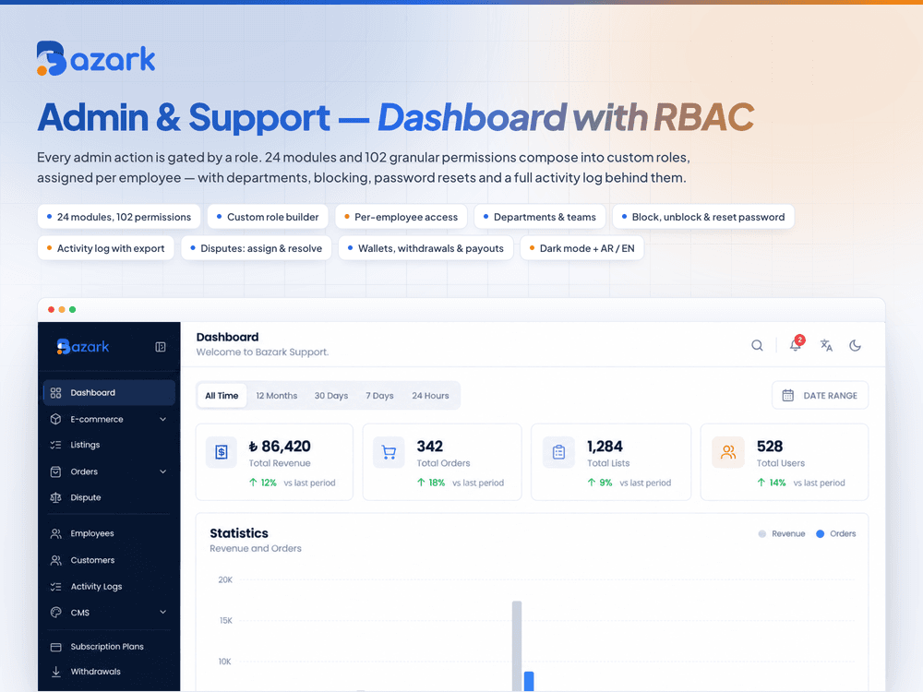The image size is (923, 692).
Task: Click 'Wallets, withdrawals & payouts' chip
Action: pos(426,248)
